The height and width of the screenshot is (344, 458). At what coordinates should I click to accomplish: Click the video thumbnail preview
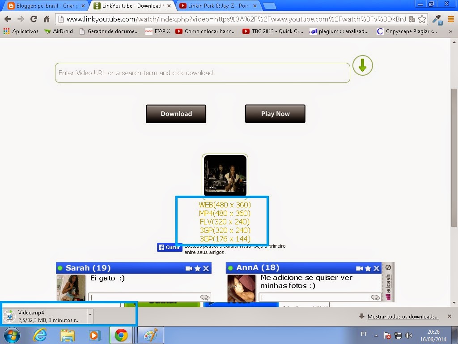pyautogui.click(x=225, y=175)
